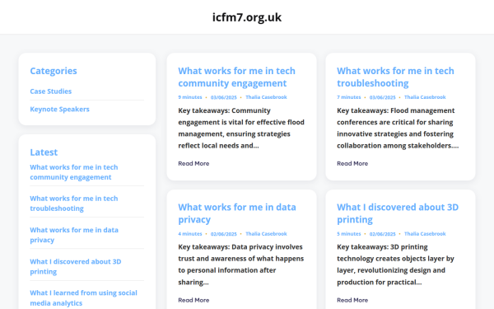This screenshot has width=494, height=309.
Task: Click Read More on 3D printing card
Action: (352, 300)
